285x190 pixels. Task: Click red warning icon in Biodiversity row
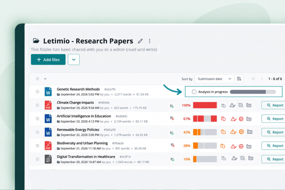coord(234,146)
